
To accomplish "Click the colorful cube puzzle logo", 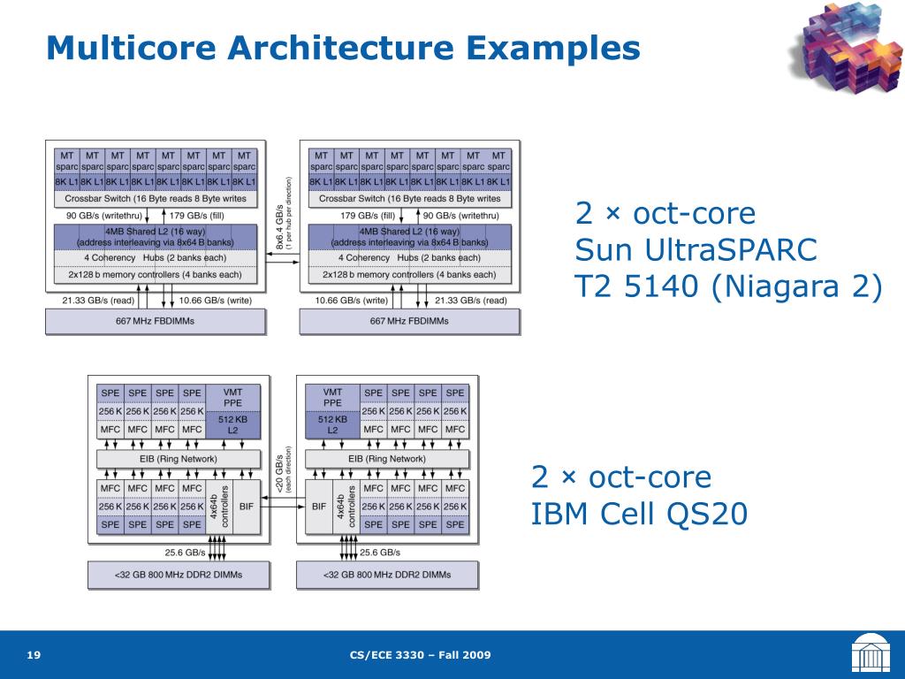I will 848,48.
